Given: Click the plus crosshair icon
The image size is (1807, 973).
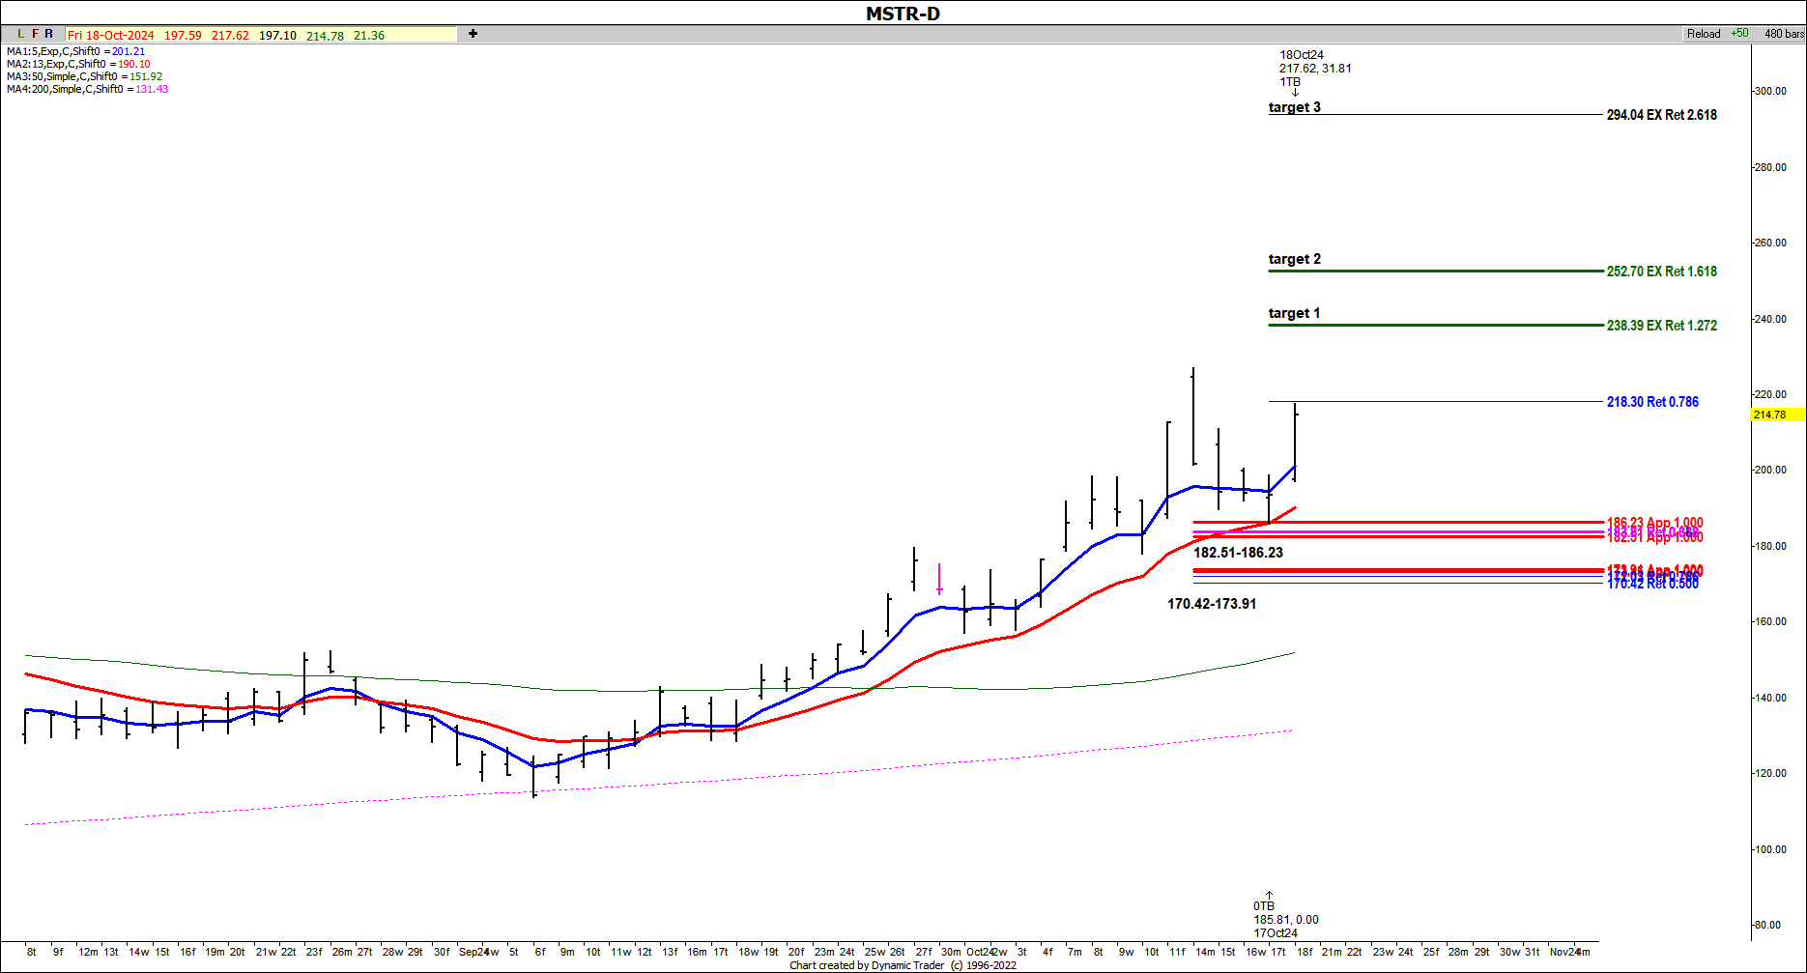Looking at the screenshot, I should click(473, 34).
